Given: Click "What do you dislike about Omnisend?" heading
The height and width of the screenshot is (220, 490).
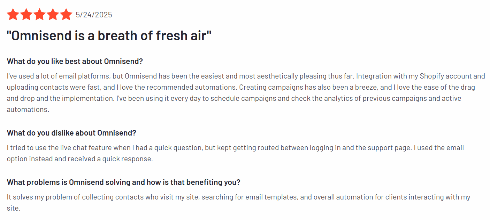Looking at the screenshot, I should tap(71, 133).
